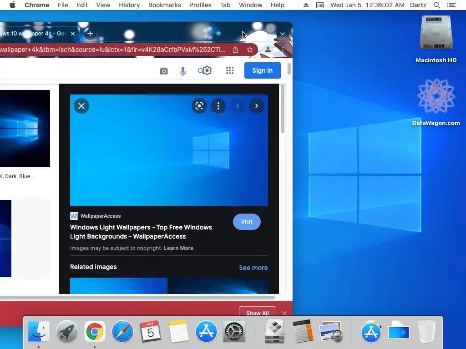Click the large Windows light wallpaper preview
Image resolution: width=466 pixels, height=349 pixels.
pyautogui.click(x=169, y=150)
